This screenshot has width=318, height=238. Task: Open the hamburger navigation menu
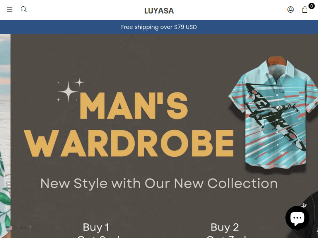pos(10,10)
